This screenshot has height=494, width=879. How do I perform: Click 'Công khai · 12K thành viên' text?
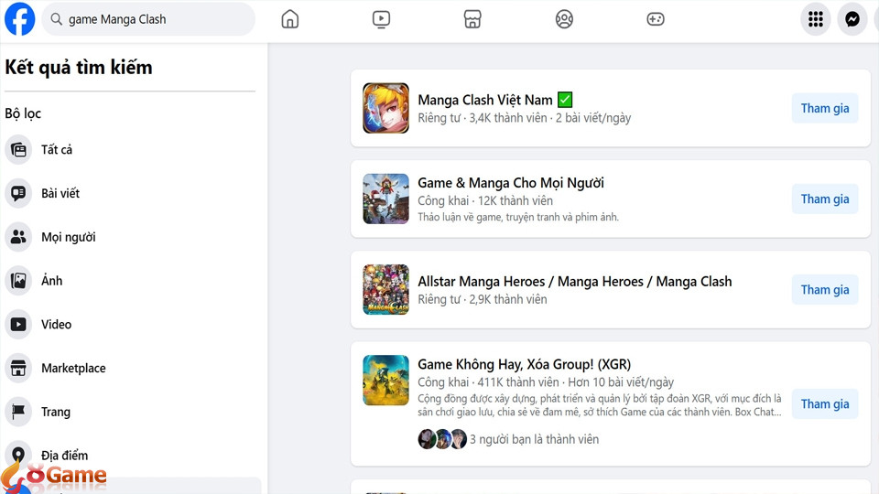pos(485,201)
